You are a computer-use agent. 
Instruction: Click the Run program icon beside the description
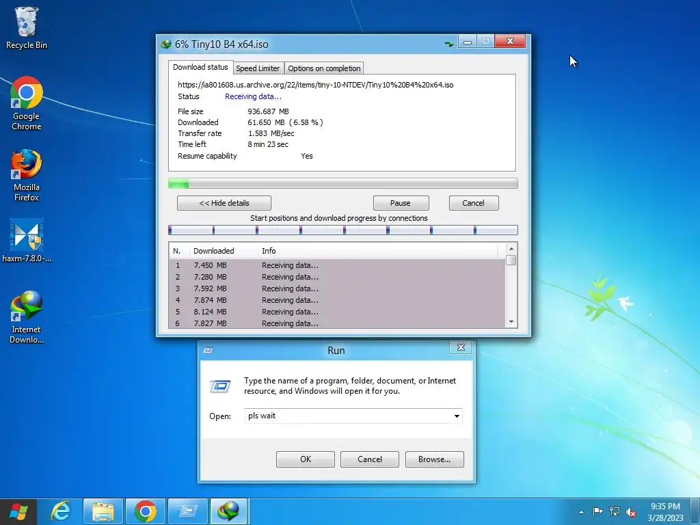[221, 386]
